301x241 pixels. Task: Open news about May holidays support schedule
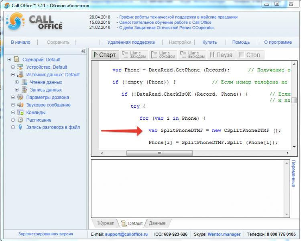[178, 17]
